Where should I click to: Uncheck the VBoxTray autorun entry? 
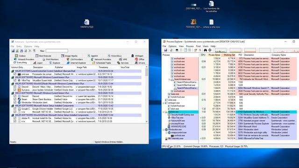(x=15, y=80)
